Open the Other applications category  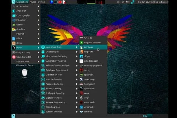coord(26,43)
